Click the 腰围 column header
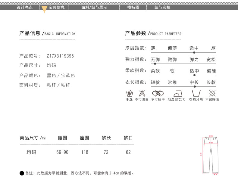The height and width of the screenshot is (180, 238). (62, 138)
